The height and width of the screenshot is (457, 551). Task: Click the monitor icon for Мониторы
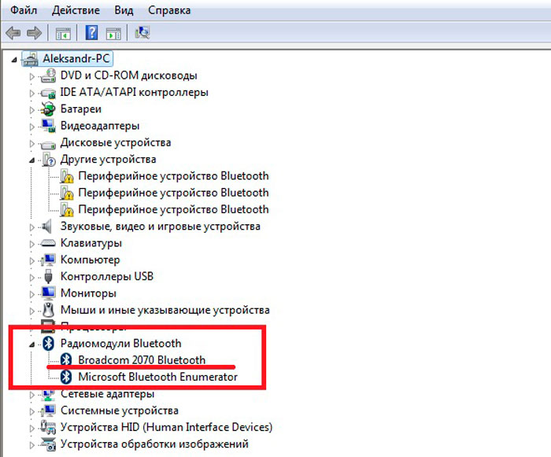[x=48, y=293]
